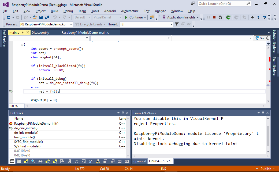Screen dimensions: 279x172
Task: Click the Stop Debugging red square icon
Action: (214, 17)
